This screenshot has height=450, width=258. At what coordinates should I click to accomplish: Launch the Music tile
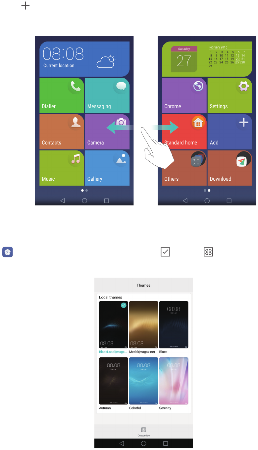[62, 168]
